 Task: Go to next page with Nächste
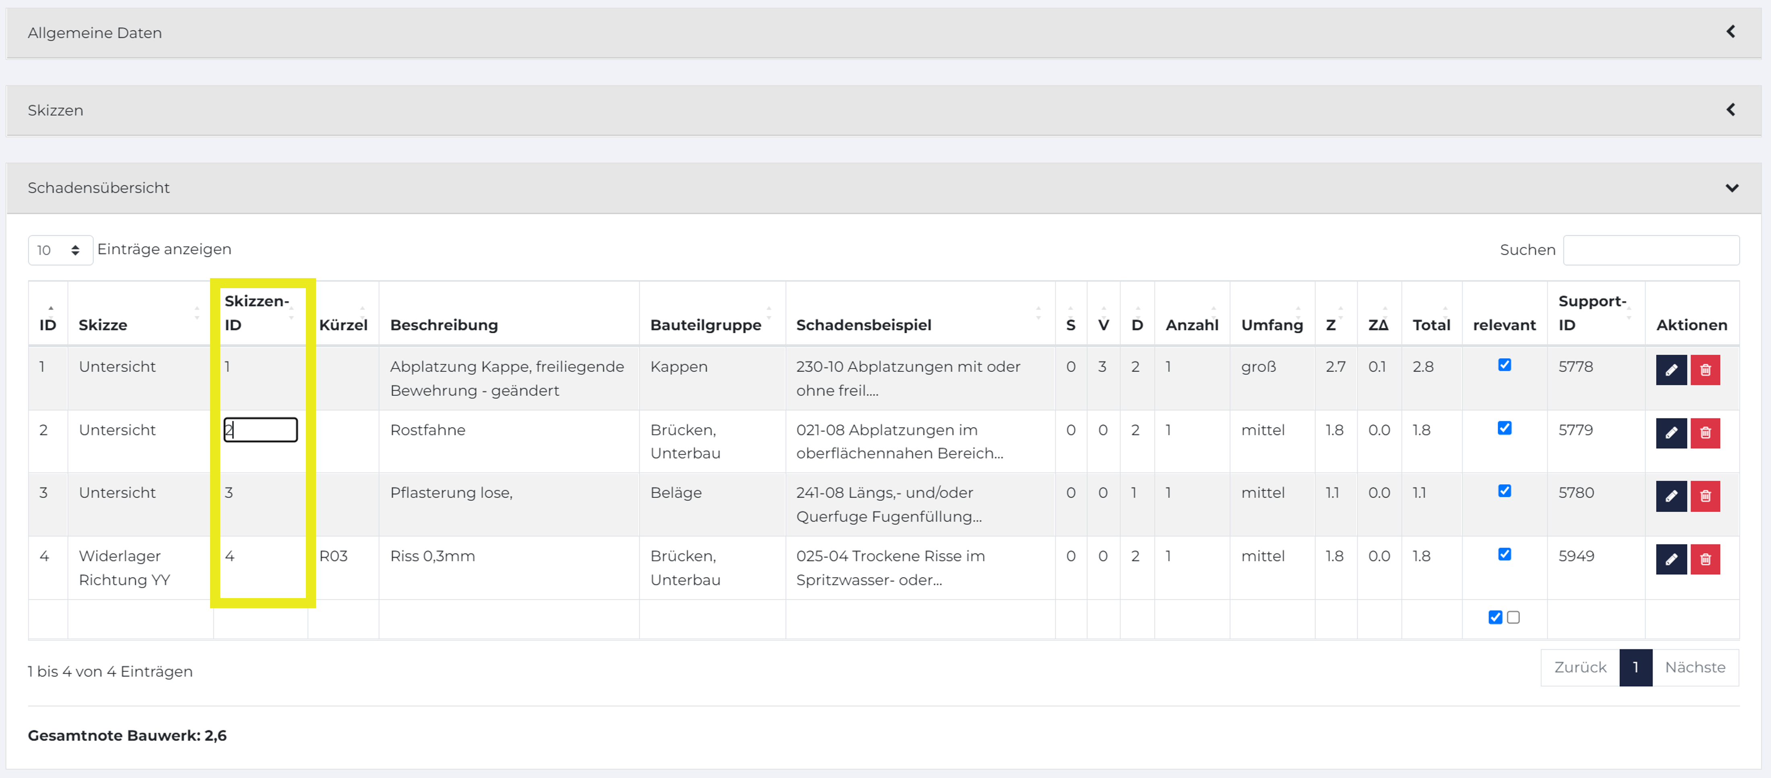click(1695, 667)
